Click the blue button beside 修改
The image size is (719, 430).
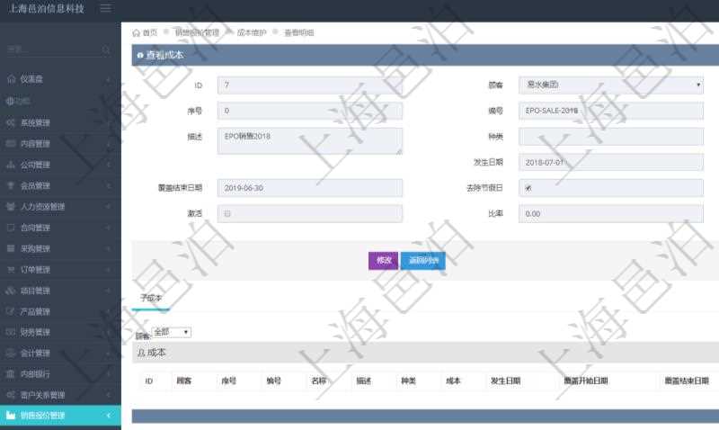click(423, 261)
